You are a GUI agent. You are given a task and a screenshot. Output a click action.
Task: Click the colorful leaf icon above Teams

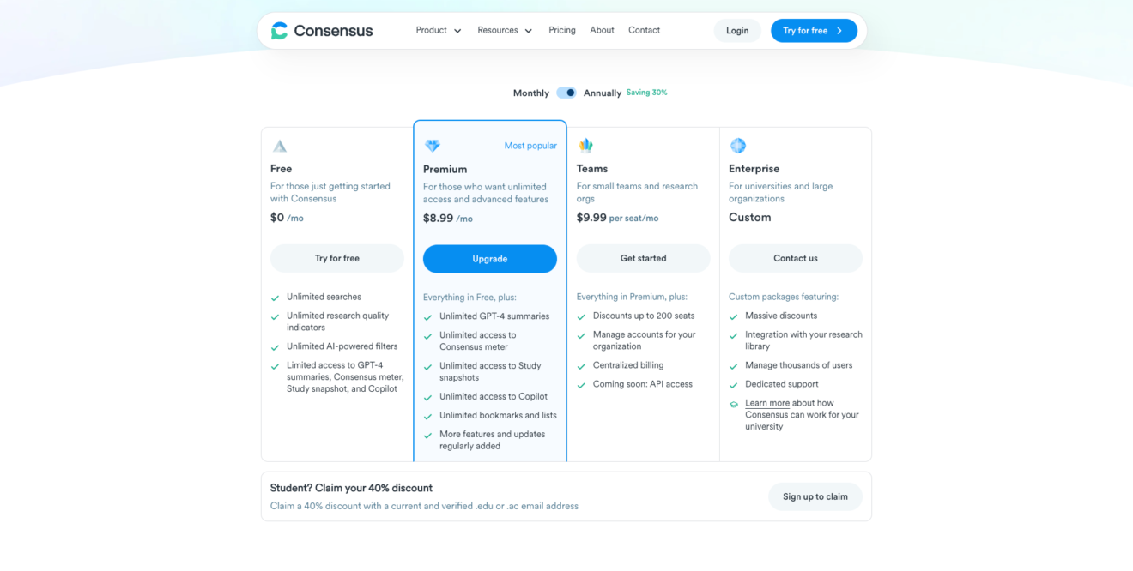click(x=585, y=145)
